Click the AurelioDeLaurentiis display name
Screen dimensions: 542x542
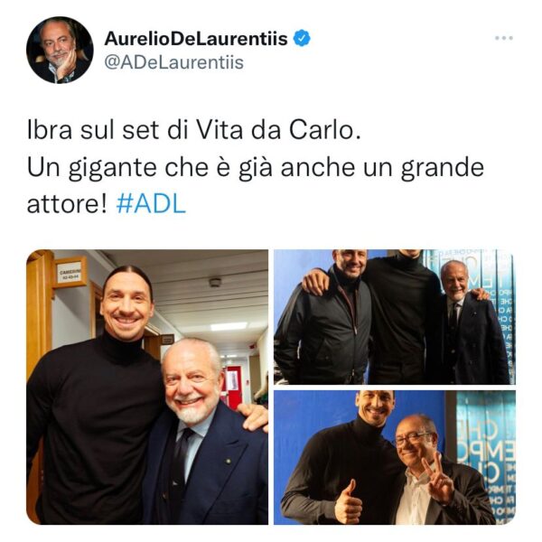[196, 38]
